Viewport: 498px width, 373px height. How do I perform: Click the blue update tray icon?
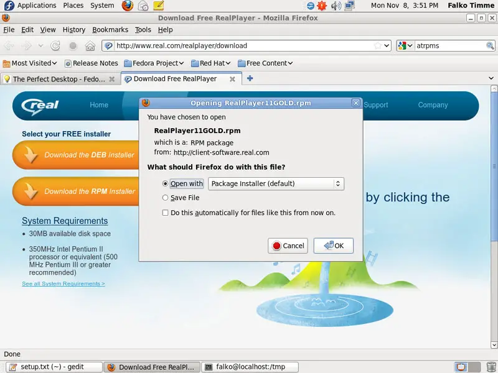pos(310,6)
